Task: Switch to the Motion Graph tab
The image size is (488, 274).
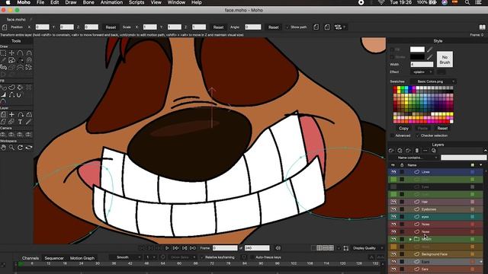Action: pyautogui.click(x=82, y=258)
